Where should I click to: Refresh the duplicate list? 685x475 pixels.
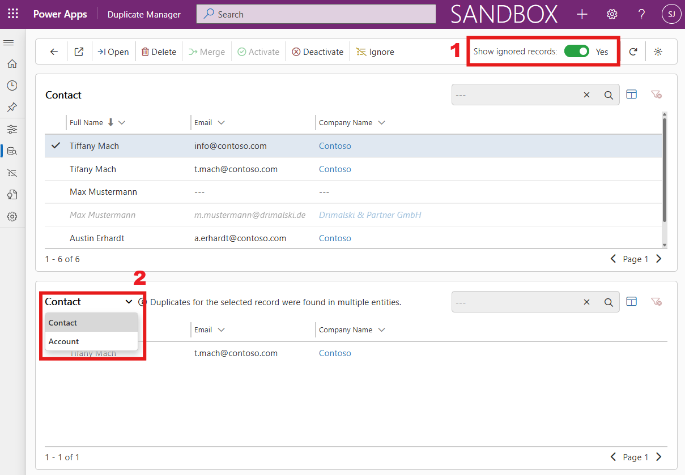(633, 52)
